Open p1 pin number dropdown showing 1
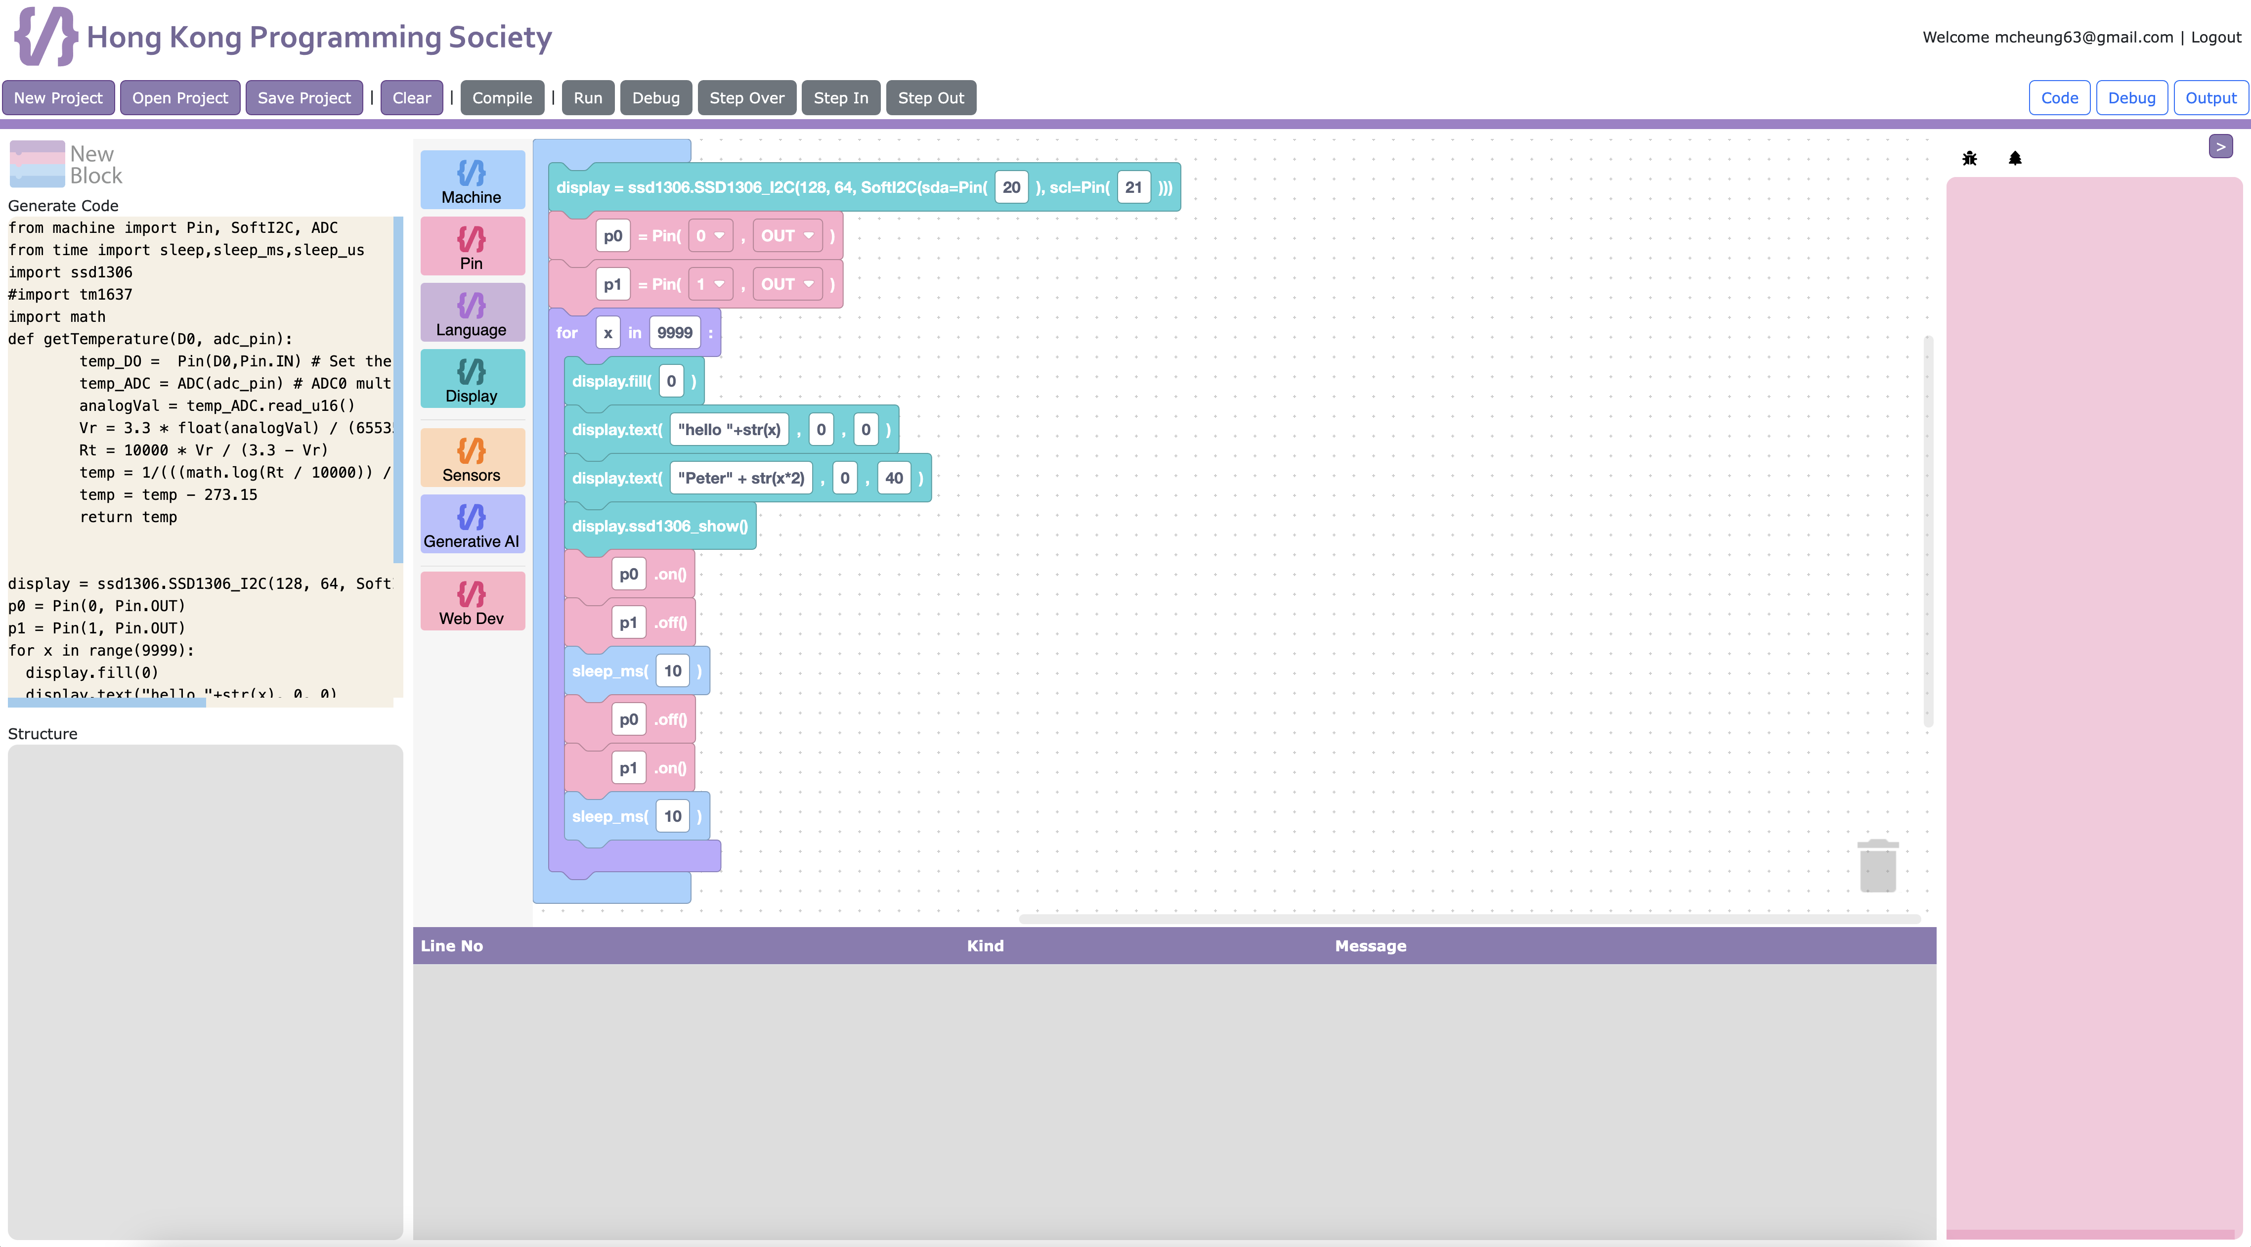This screenshot has width=2251, height=1247. click(x=710, y=284)
